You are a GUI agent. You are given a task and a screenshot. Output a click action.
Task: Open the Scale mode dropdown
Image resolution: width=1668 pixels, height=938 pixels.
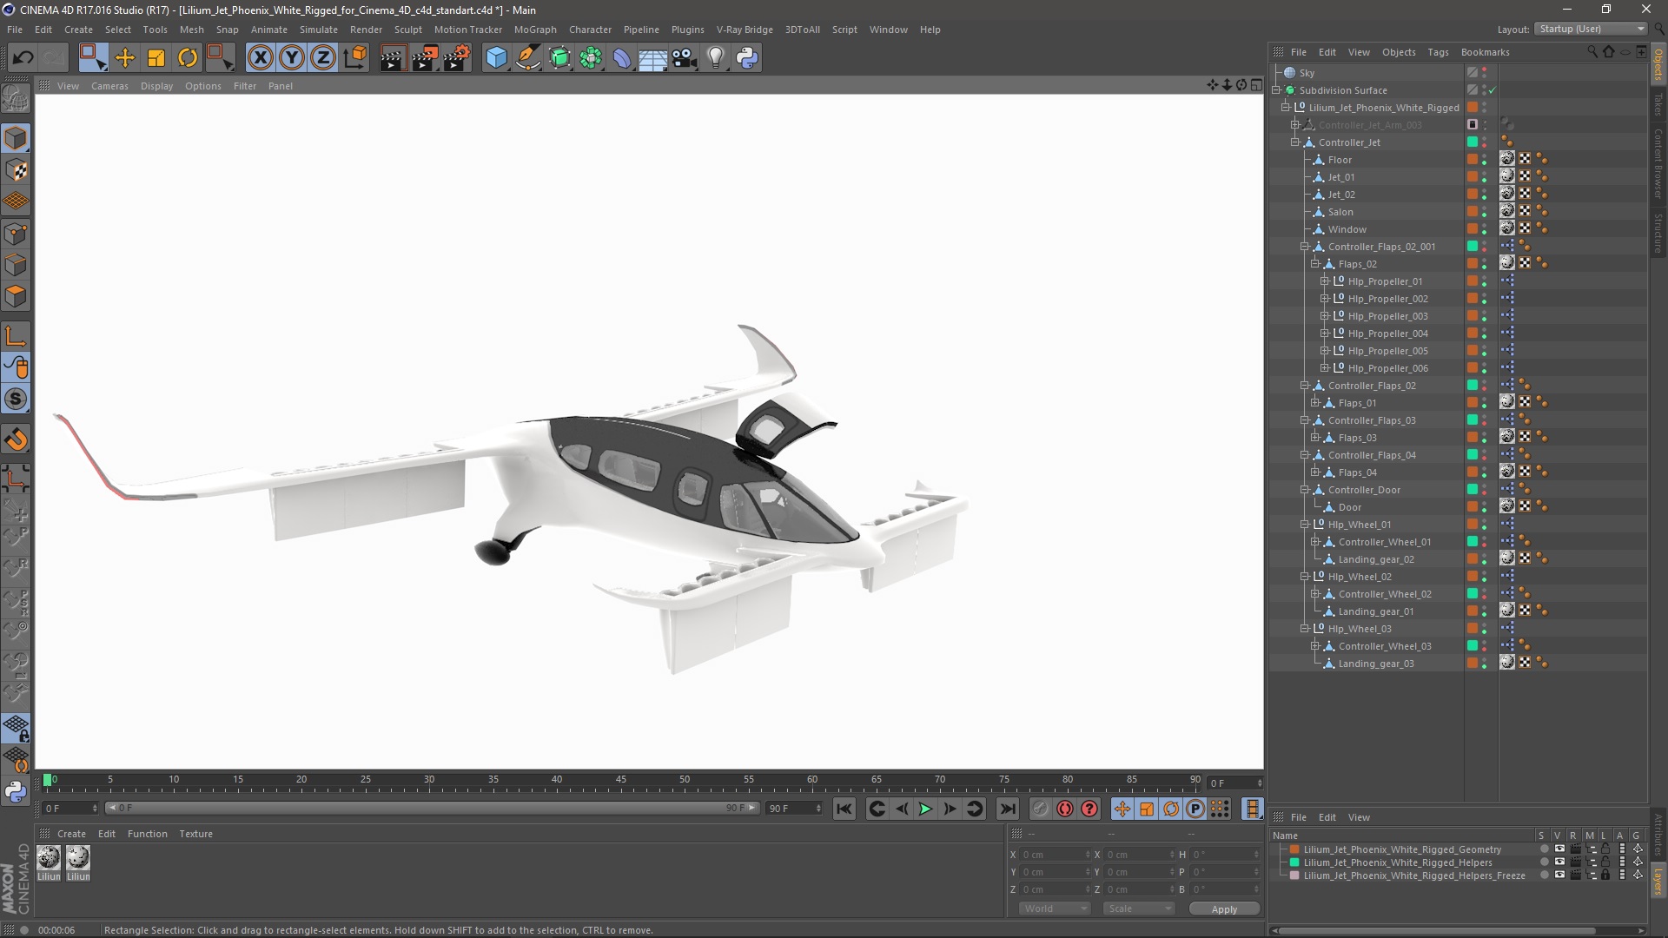pos(1139,908)
